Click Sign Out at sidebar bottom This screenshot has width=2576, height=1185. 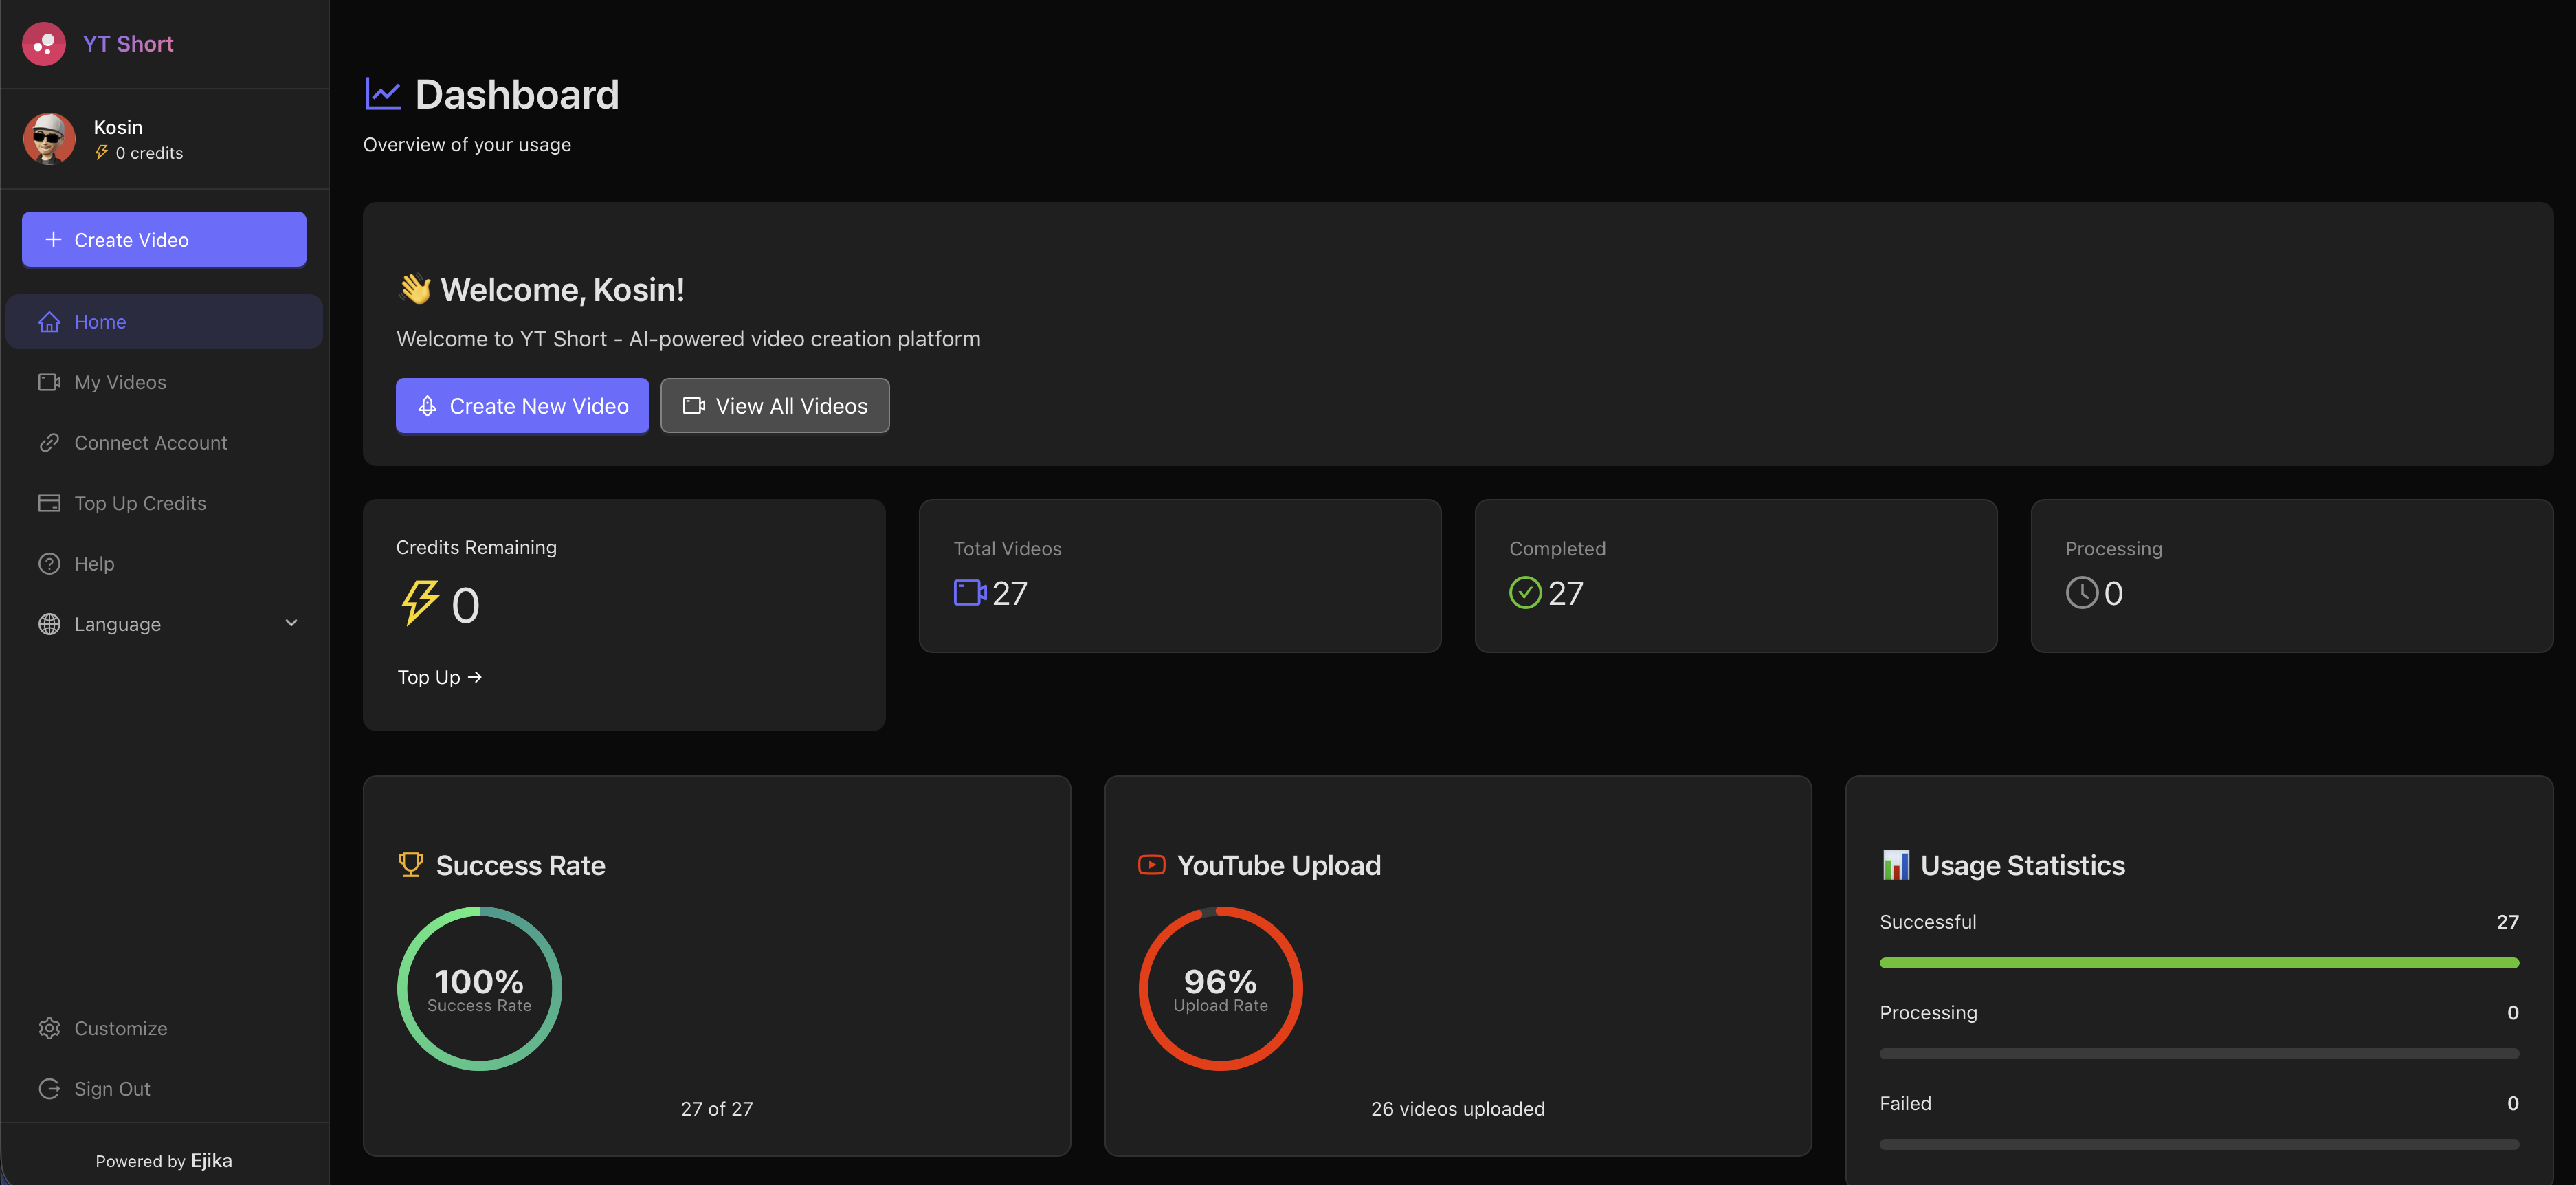111,1088
